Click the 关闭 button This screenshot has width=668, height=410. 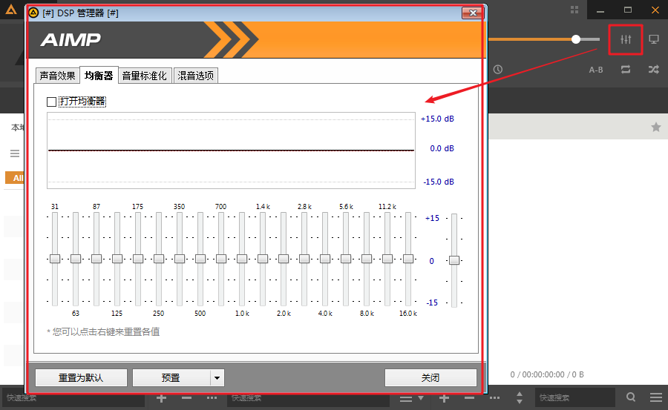(430, 377)
